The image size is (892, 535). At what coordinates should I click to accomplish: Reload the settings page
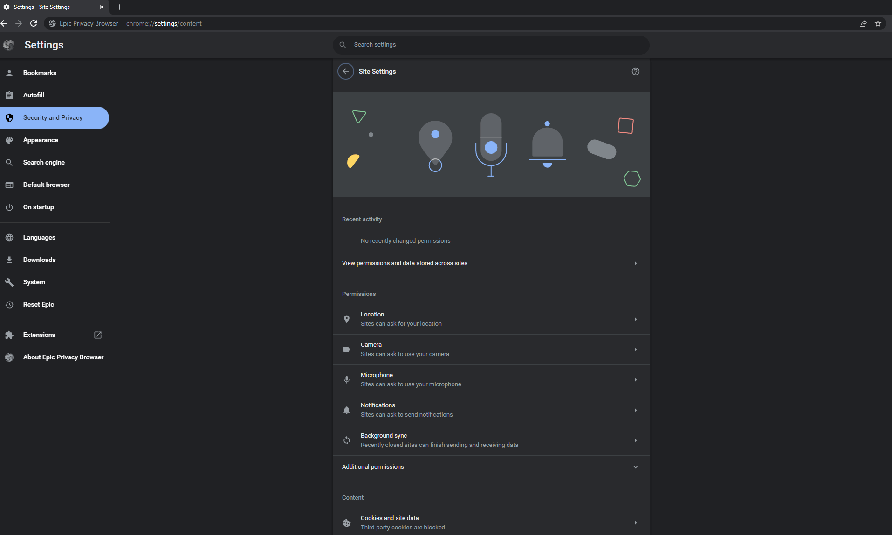(x=33, y=23)
